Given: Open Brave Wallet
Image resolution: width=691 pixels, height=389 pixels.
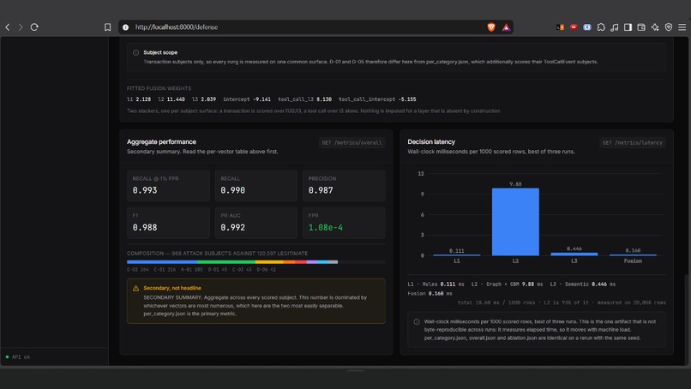Looking at the screenshot, I should pos(641,27).
